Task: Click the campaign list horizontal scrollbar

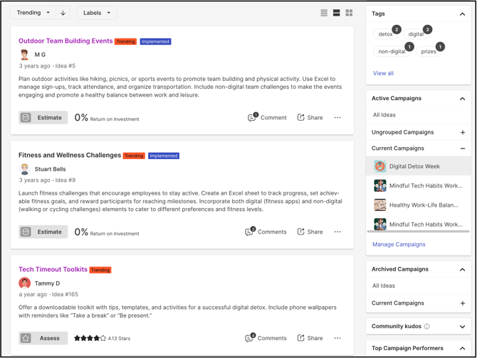Action: point(419,232)
